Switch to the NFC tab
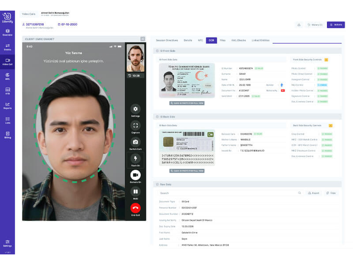 (200, 40)
